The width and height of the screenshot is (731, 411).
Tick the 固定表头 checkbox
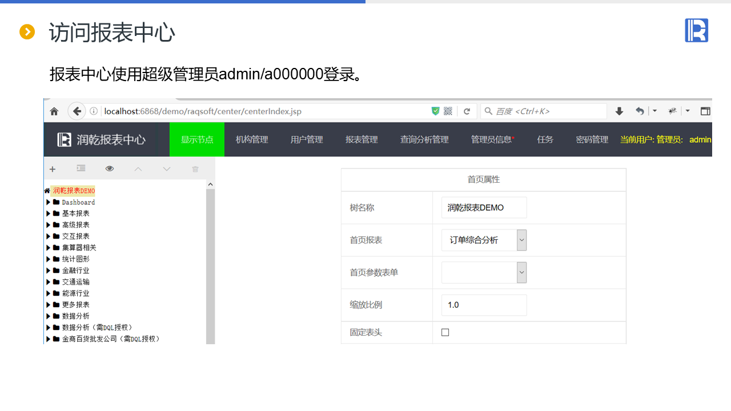445,332
